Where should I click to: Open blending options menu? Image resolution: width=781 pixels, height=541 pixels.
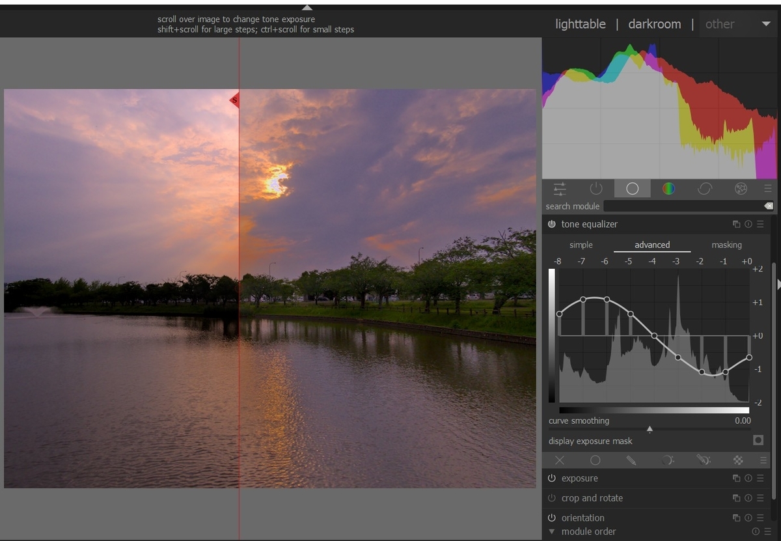(x=763, y=460)
